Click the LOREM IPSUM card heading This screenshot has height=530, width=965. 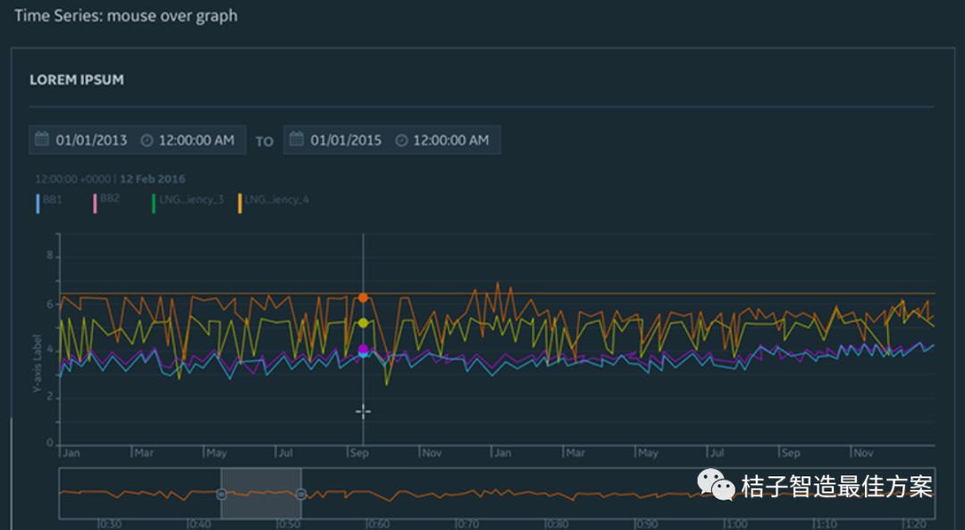coord(77,80)
